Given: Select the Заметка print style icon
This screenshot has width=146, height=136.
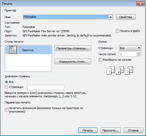Looking at the screenshot, I should click(13, 50).
